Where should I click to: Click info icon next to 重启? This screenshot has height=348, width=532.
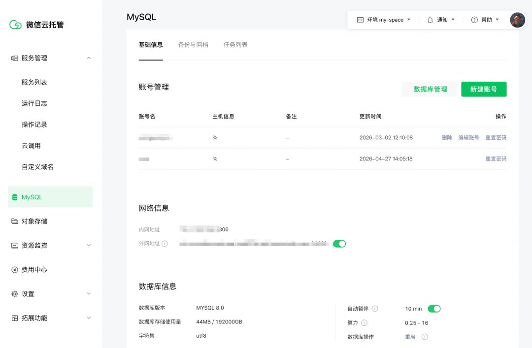(425, 337)
